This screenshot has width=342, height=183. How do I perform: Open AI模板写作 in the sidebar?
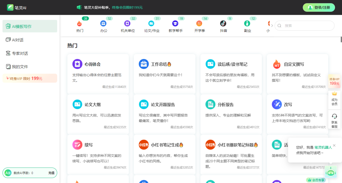30,26
